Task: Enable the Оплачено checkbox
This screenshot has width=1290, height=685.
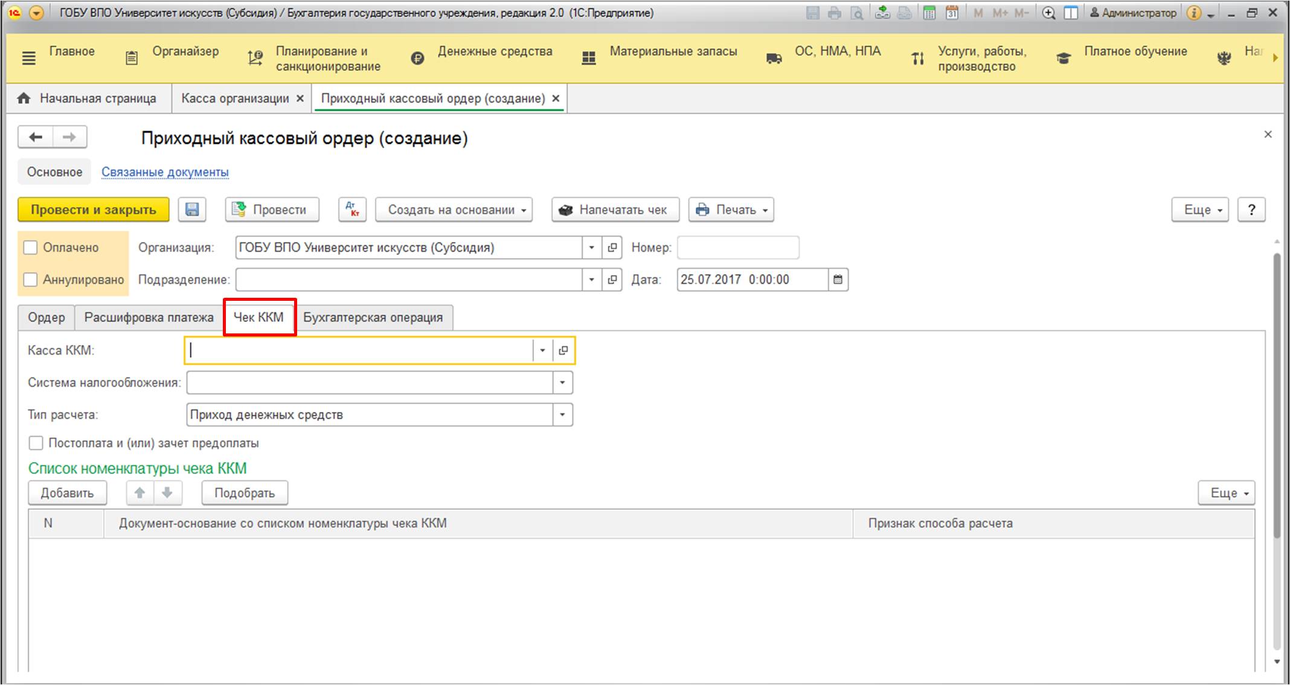Action: (x=31, y=248)
